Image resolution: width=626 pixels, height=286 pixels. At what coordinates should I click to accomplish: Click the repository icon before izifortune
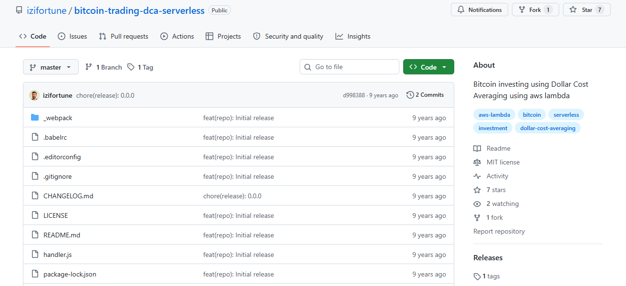click(x=19, y=10)
